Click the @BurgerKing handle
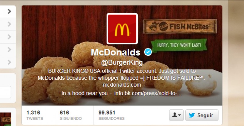244x126 pixels. pos(122,63)
